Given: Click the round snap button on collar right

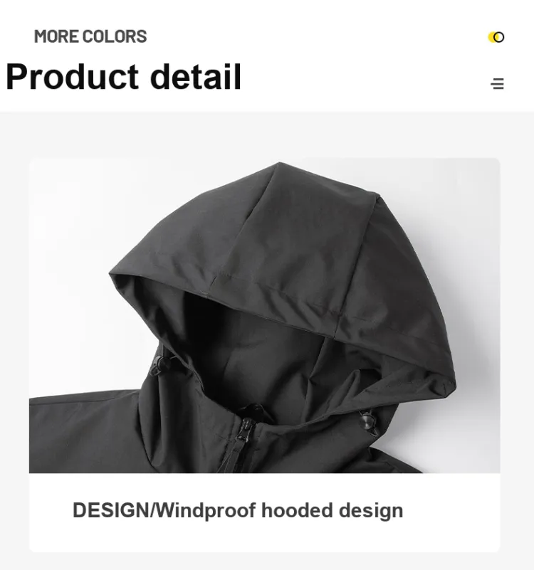Looking at the screenshot, I should [x=367, y=422].
